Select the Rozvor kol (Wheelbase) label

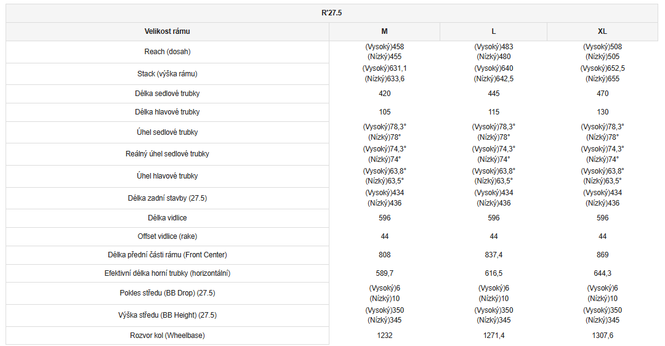(x=167, y=336)
